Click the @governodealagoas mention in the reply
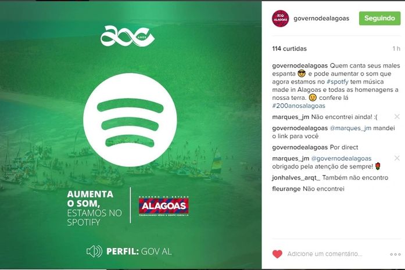The image size is (405, 270). point(341,159)
